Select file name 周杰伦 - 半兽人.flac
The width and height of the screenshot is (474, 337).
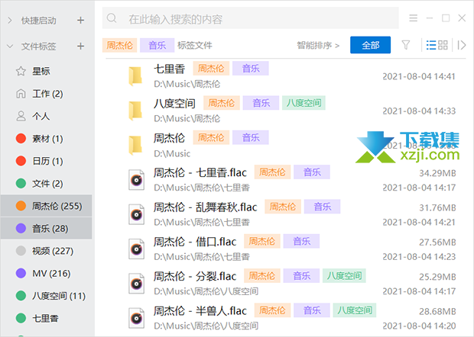(200, 311)
